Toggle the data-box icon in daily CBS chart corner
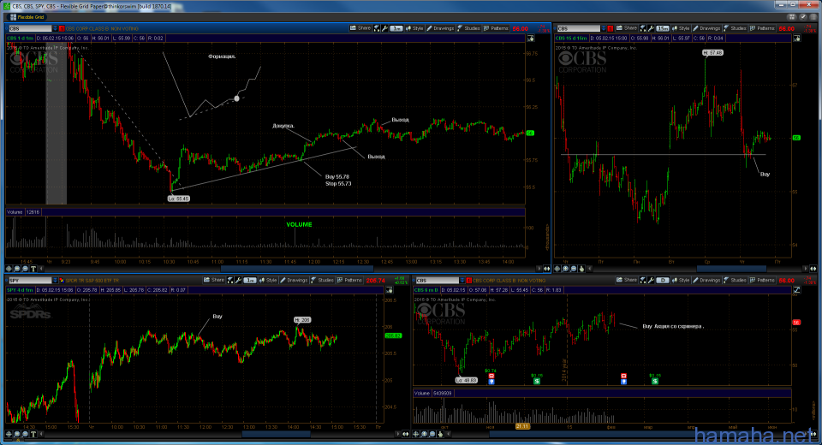 tap(797, 290)
